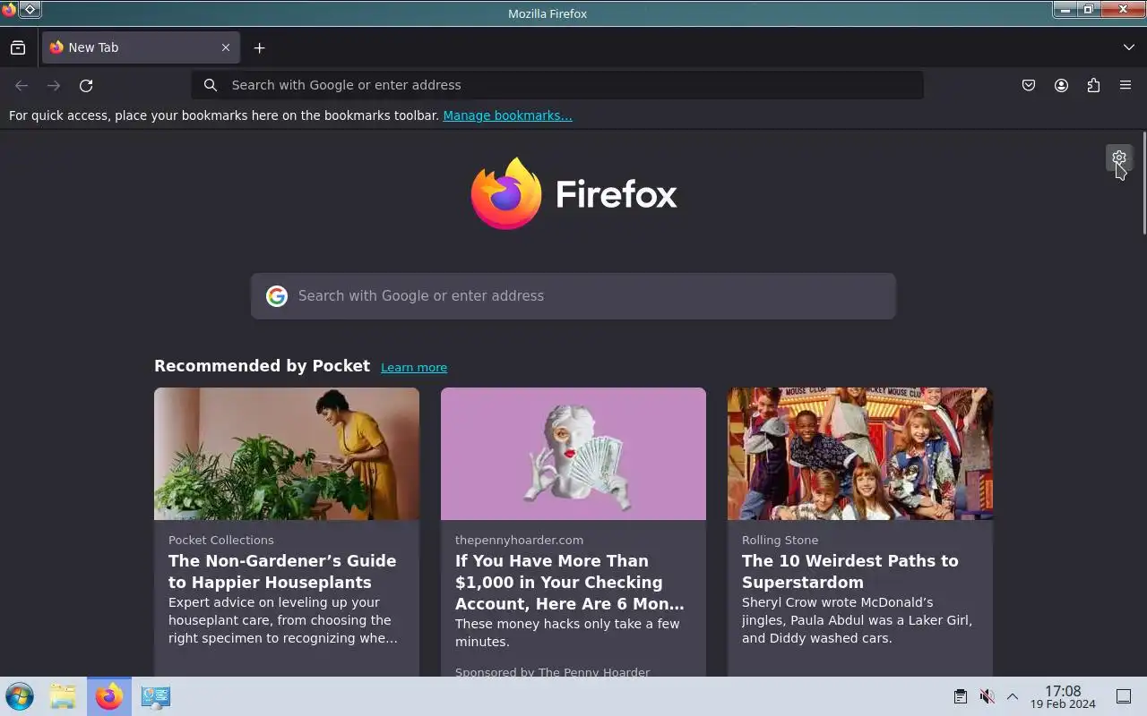
Task: Open Manage bookmarks link
Action: tap(507, 115)
